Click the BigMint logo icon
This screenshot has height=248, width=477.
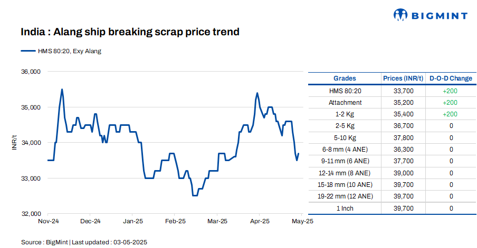[x=400, y=15]
